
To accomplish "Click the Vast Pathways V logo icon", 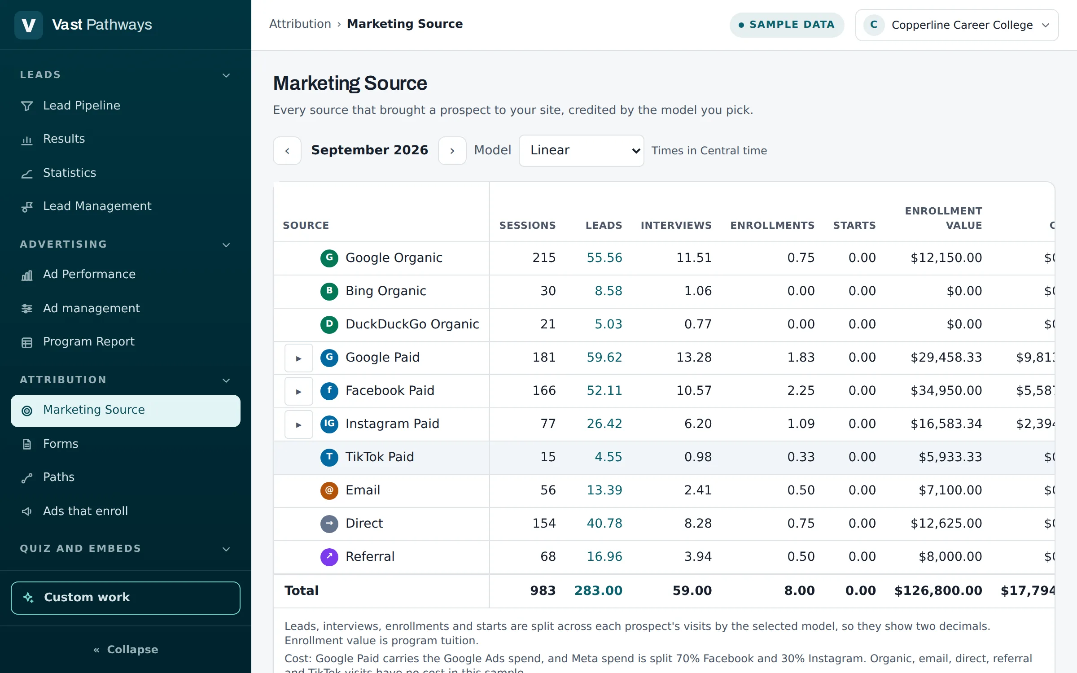I will coord(29,25).
